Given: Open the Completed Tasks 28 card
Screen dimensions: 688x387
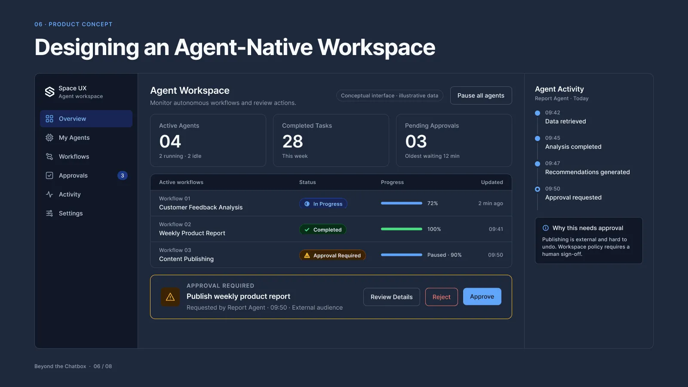Looking at the screenshot, I should point(331,140).
